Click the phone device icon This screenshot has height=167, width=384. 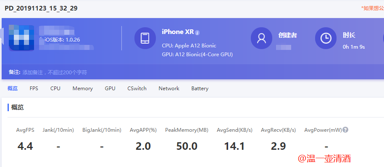[x=145, y=38]
